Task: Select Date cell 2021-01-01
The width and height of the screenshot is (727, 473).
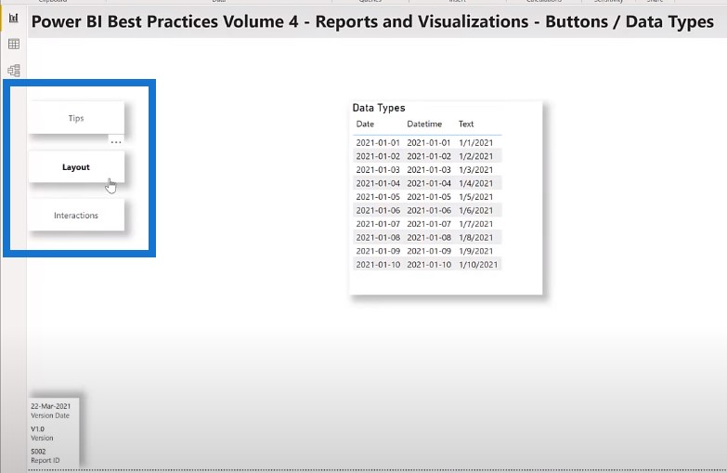Action: [x=378, y=142]
